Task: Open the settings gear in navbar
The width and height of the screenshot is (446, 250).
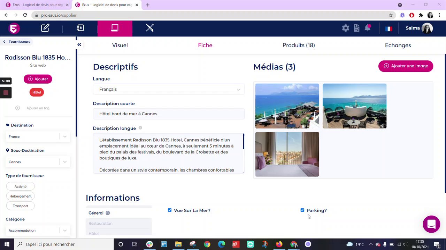Action: click(345, 28)
